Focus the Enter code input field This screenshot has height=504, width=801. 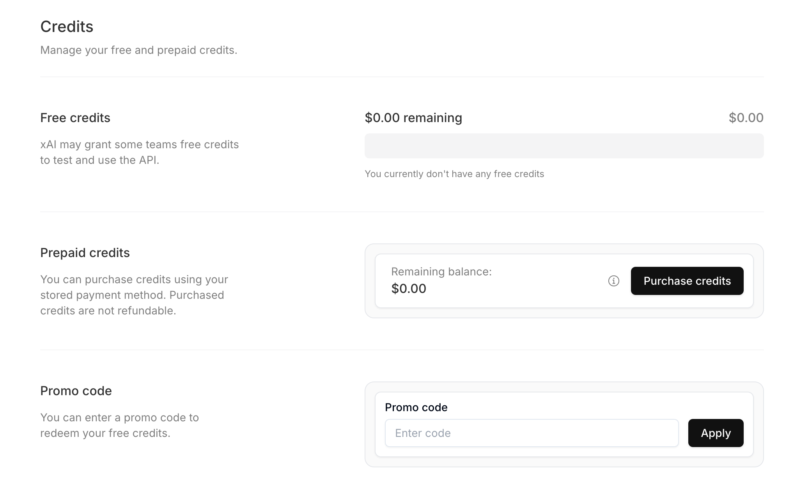(x=531, y=433)
